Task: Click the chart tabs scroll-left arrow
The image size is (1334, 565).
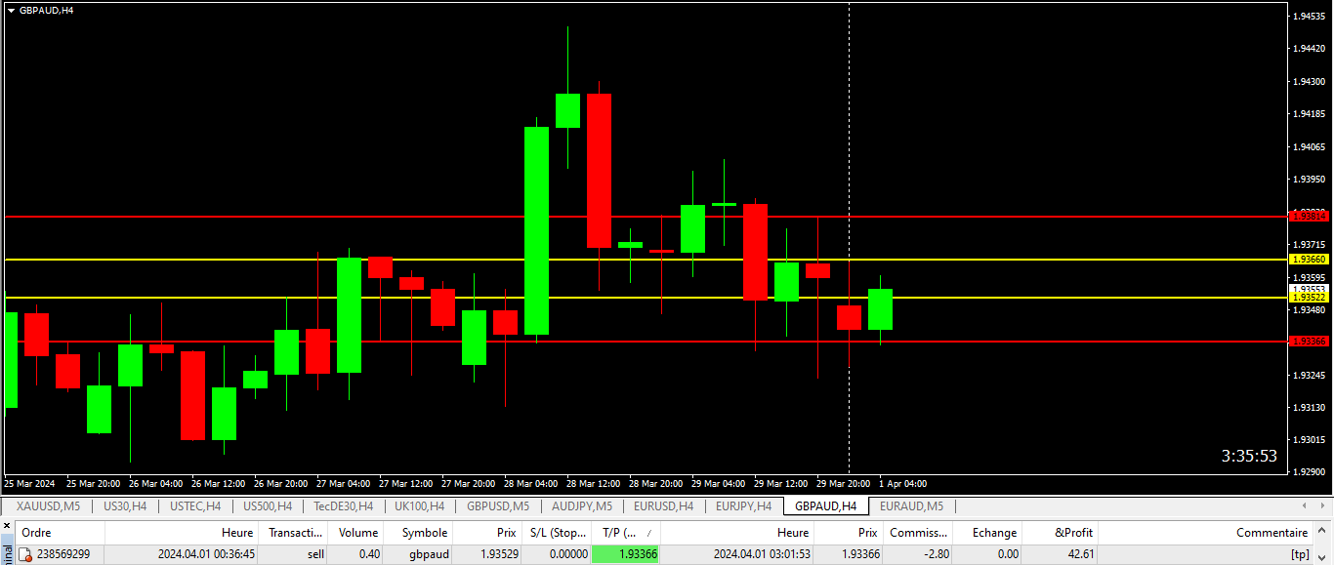Action: (1306, 505)
